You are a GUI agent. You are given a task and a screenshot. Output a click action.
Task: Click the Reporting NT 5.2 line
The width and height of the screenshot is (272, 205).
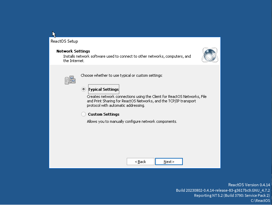pos(232,195)
